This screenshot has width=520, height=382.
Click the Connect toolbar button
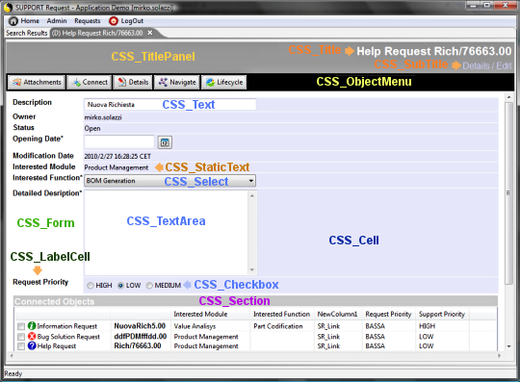(x=90, y=82)
